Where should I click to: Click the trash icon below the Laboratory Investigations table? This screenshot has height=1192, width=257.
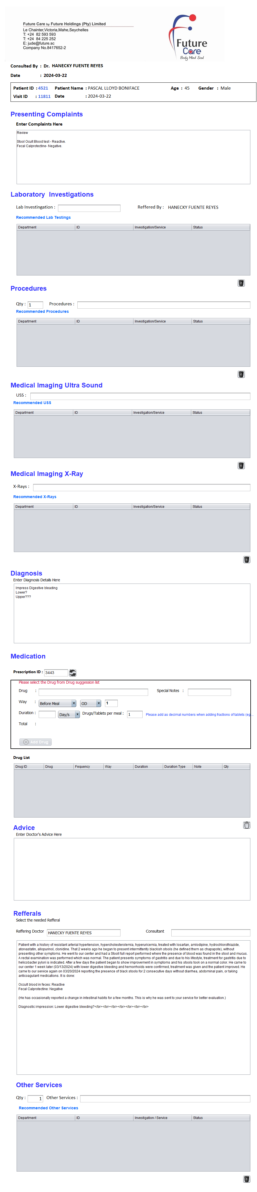[x=241, y=283]
